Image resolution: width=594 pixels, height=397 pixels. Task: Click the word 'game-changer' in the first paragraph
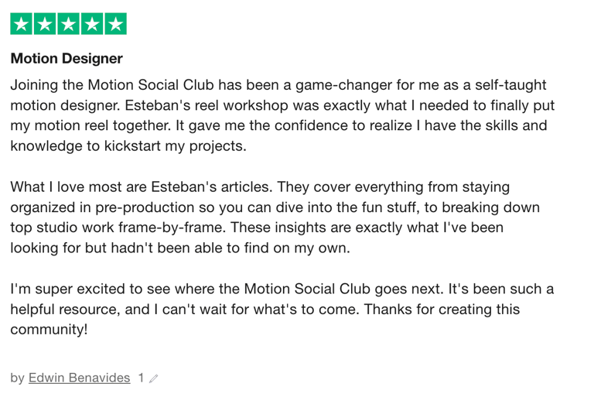(343, 85)
